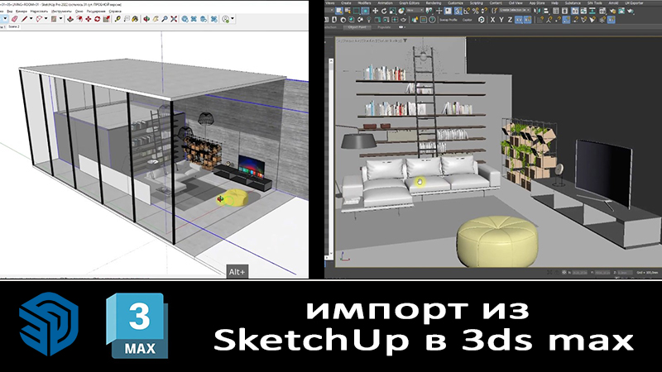The height and width of the screenshot is (372, 662).
Task: Open the Rendering menu in 3ds Max
Action: 434,3
